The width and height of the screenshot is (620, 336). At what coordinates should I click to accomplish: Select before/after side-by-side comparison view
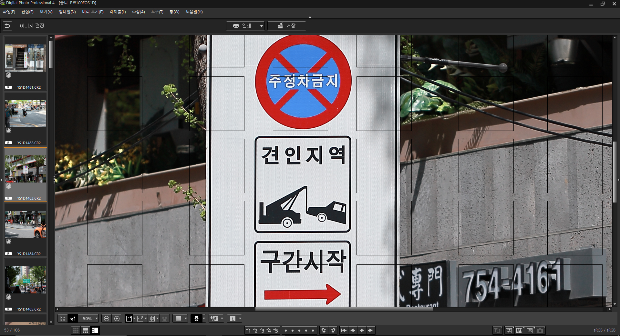click(x=140, y=319)
